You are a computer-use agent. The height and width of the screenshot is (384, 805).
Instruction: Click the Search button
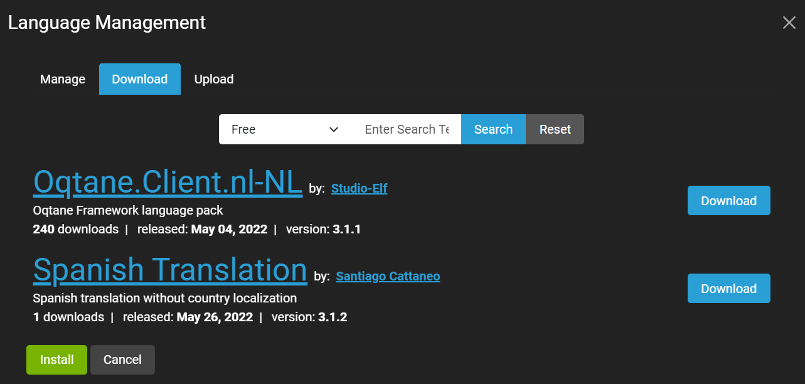493,129
